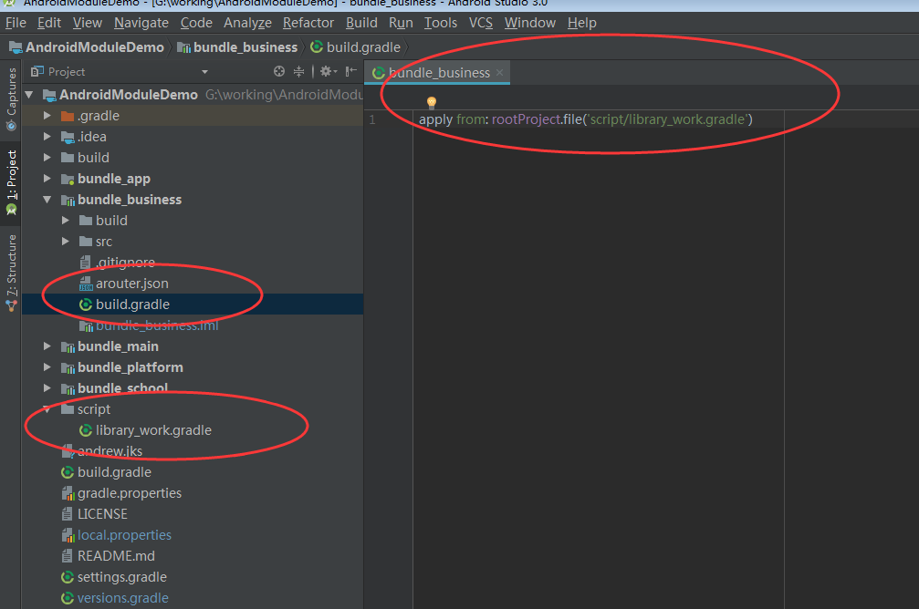
Task: Open the Navigate menu
Action: pyautogui.click(x=141, y=23)
